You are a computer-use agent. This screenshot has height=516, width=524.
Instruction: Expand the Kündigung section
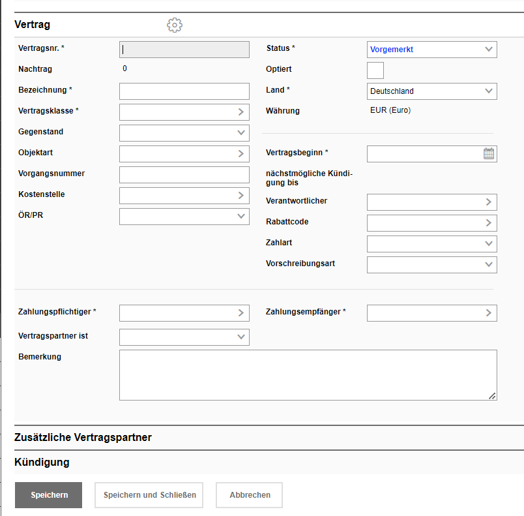pos(42,462)
